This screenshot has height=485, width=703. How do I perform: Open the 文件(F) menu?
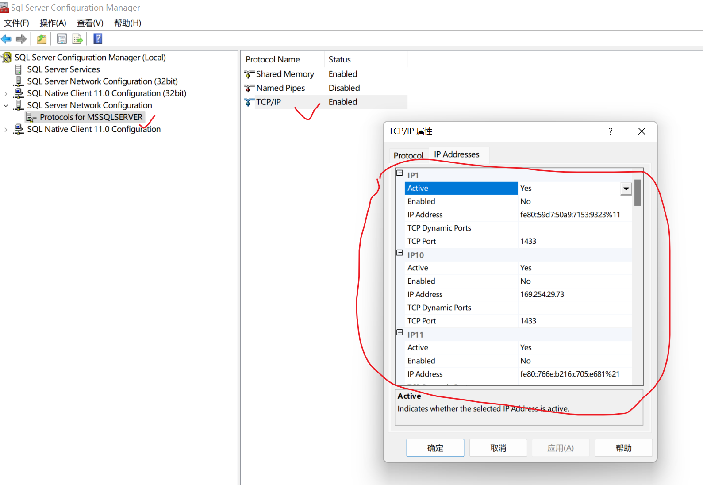pos(17,23)
